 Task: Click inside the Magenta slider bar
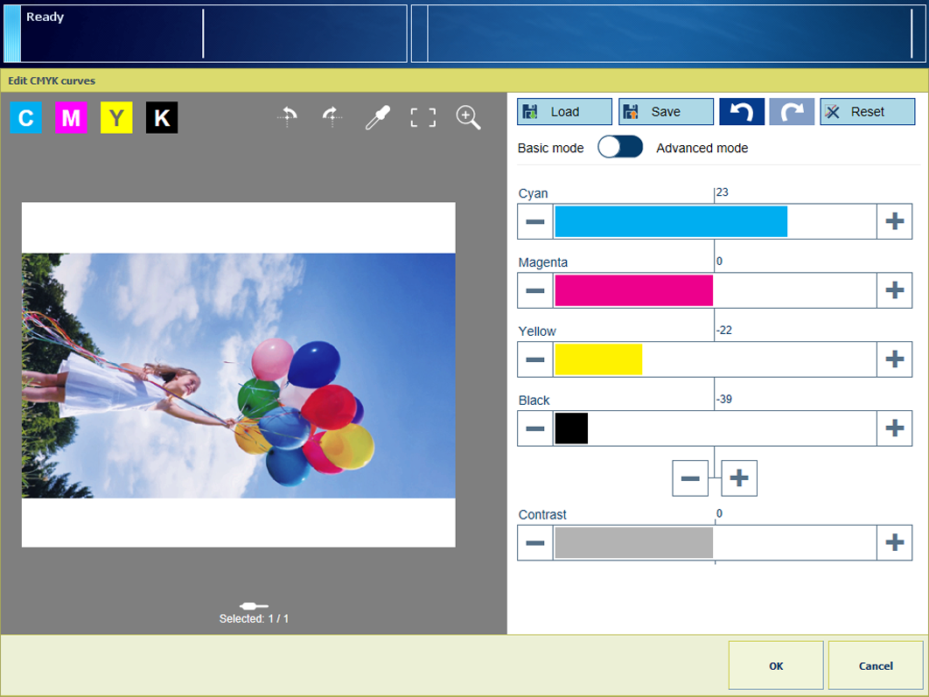715,290
